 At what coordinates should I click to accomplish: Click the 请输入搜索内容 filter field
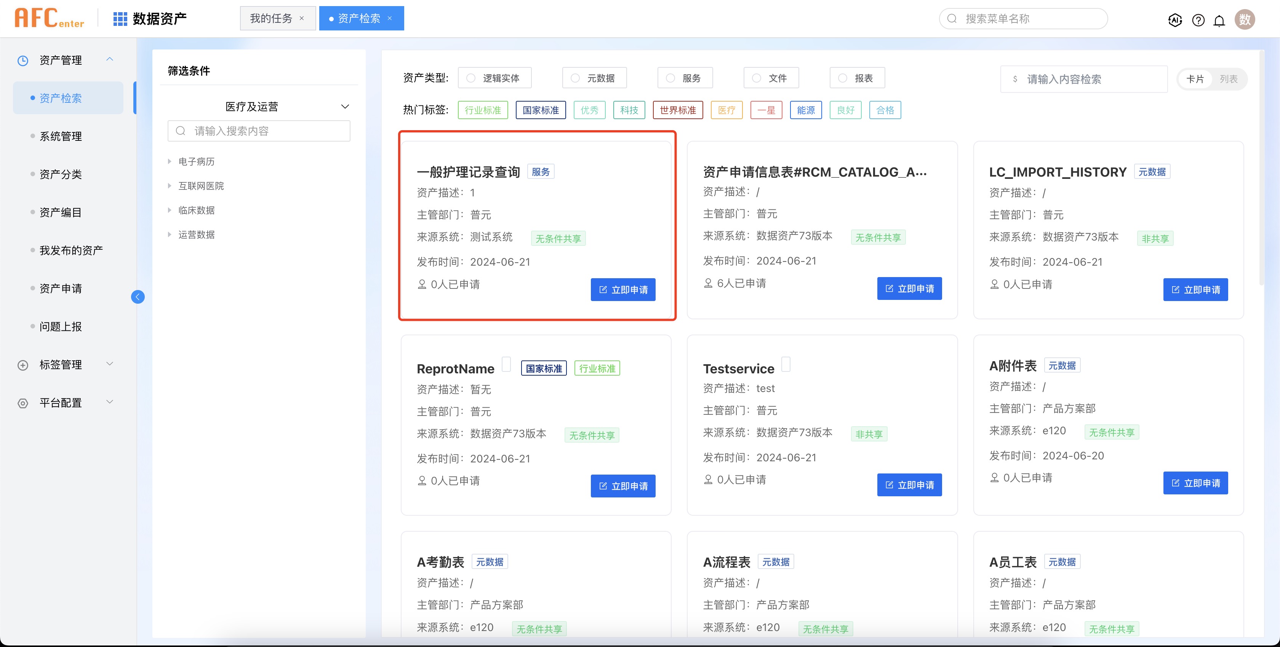[x=259, y=131]
